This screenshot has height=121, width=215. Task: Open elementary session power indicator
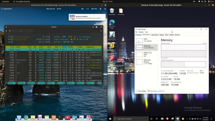pos(105,9)
